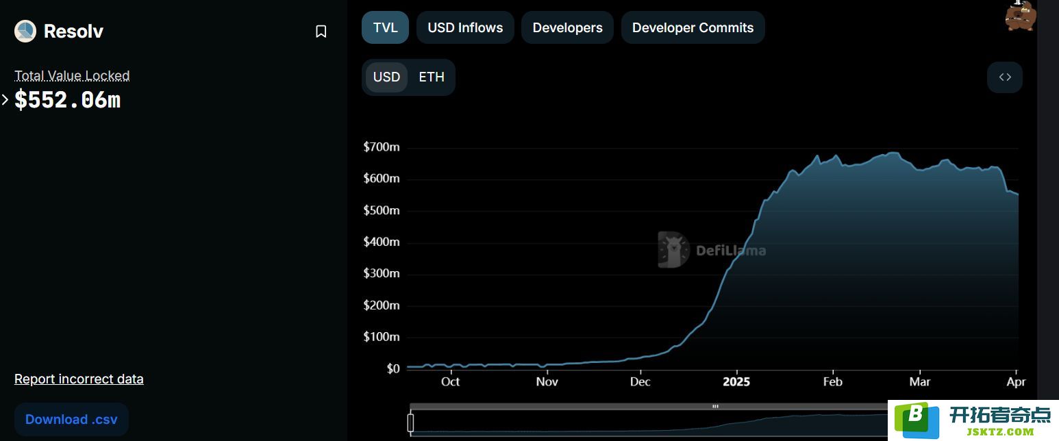This screenshot has height=441, width=1059.
Task: Bookmark the Resolv protocol
Action: click(321, 32)
